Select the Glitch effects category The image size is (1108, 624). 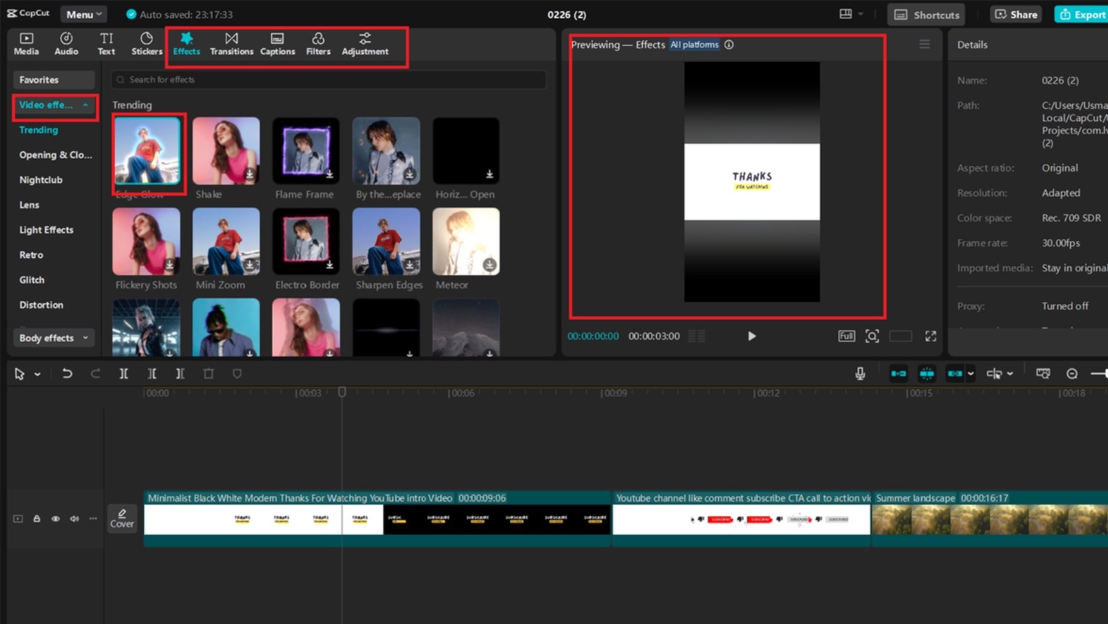pyautogui.click(x=32, y=280)
